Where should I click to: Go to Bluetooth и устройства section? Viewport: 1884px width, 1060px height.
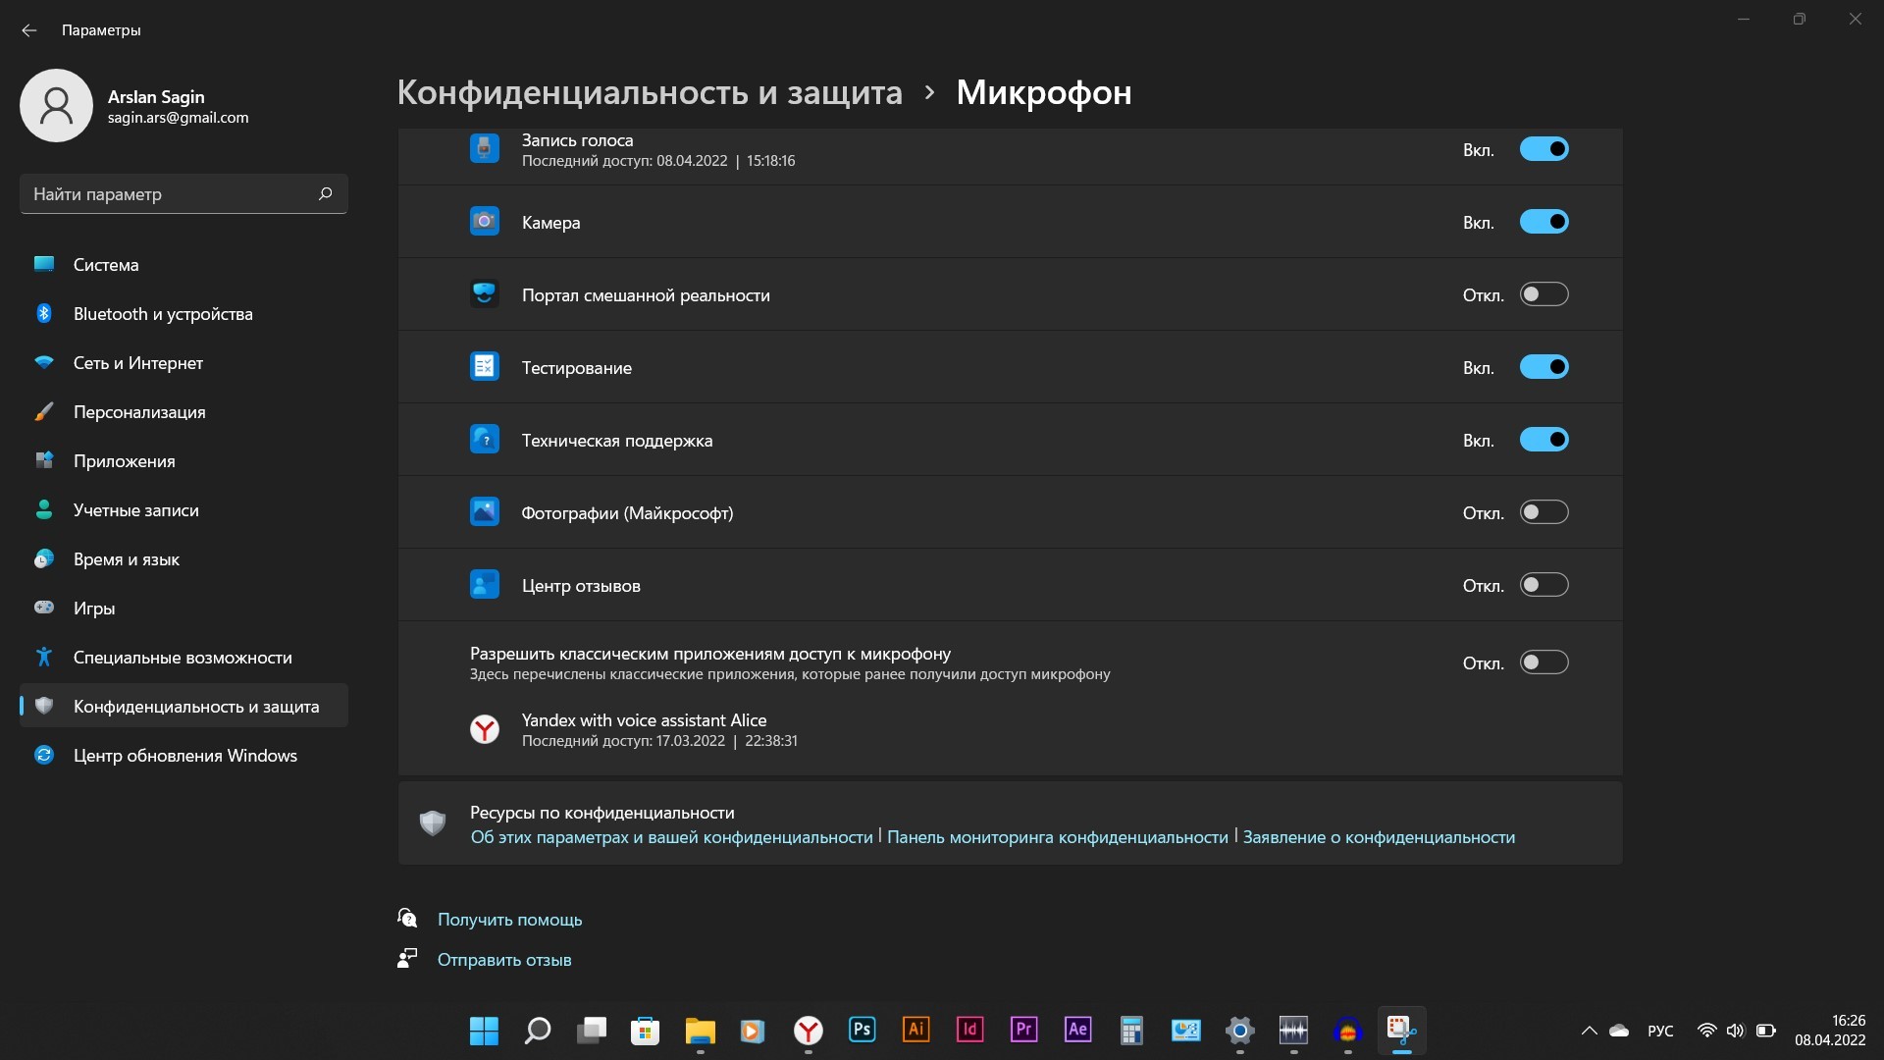tap(163, 314)
